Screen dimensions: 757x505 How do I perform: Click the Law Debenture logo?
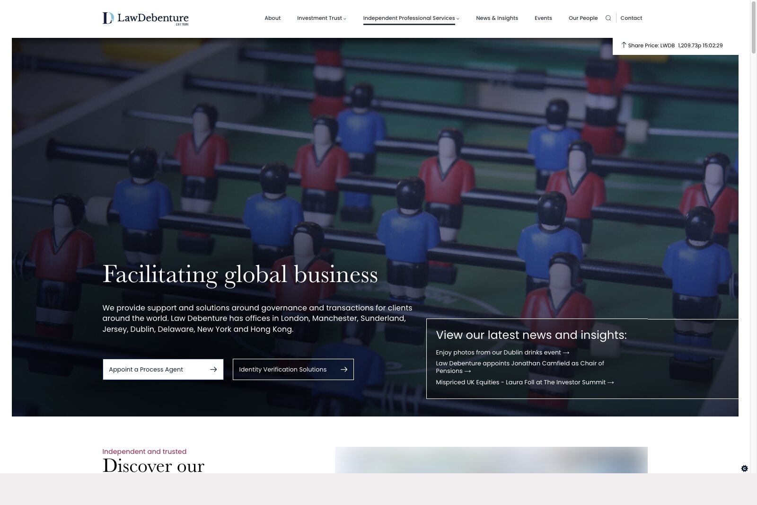coord(145,18)
